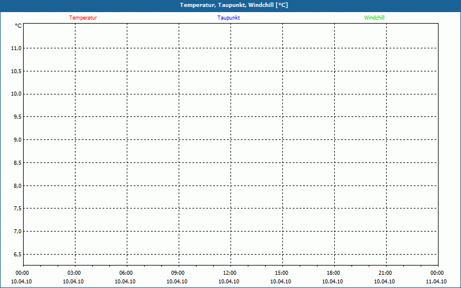
Task: Click the chart title 'Temperatur, Taupunkt, Windchill [°C]'
Action: coord(234,5)
